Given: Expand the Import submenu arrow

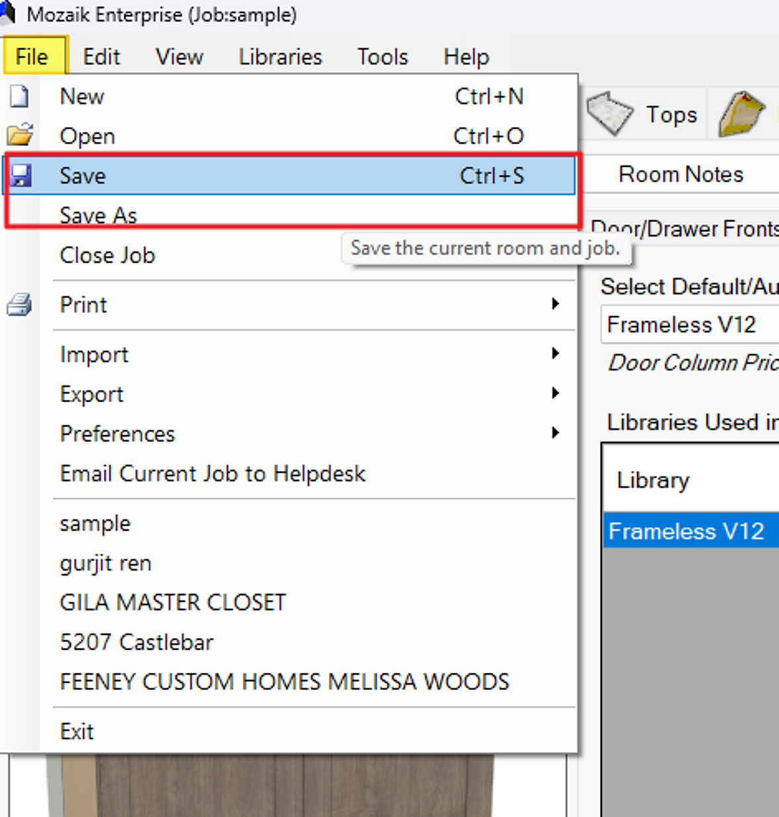Looking at the screenshot, I should click(555, 354).
